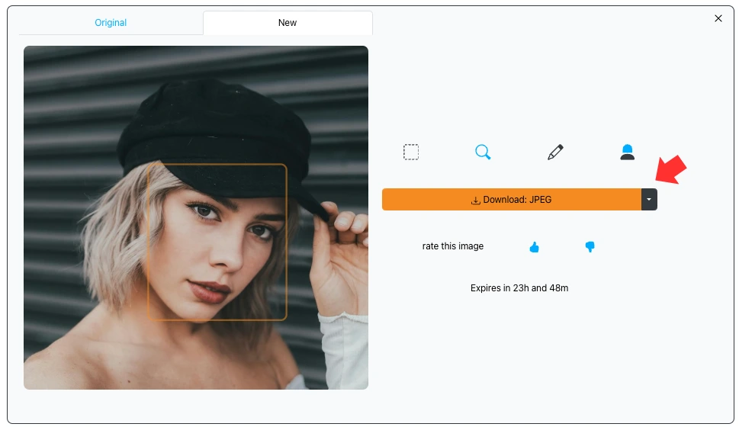
Task: Rate the image with thumbs down
Action: pos(590,247)
